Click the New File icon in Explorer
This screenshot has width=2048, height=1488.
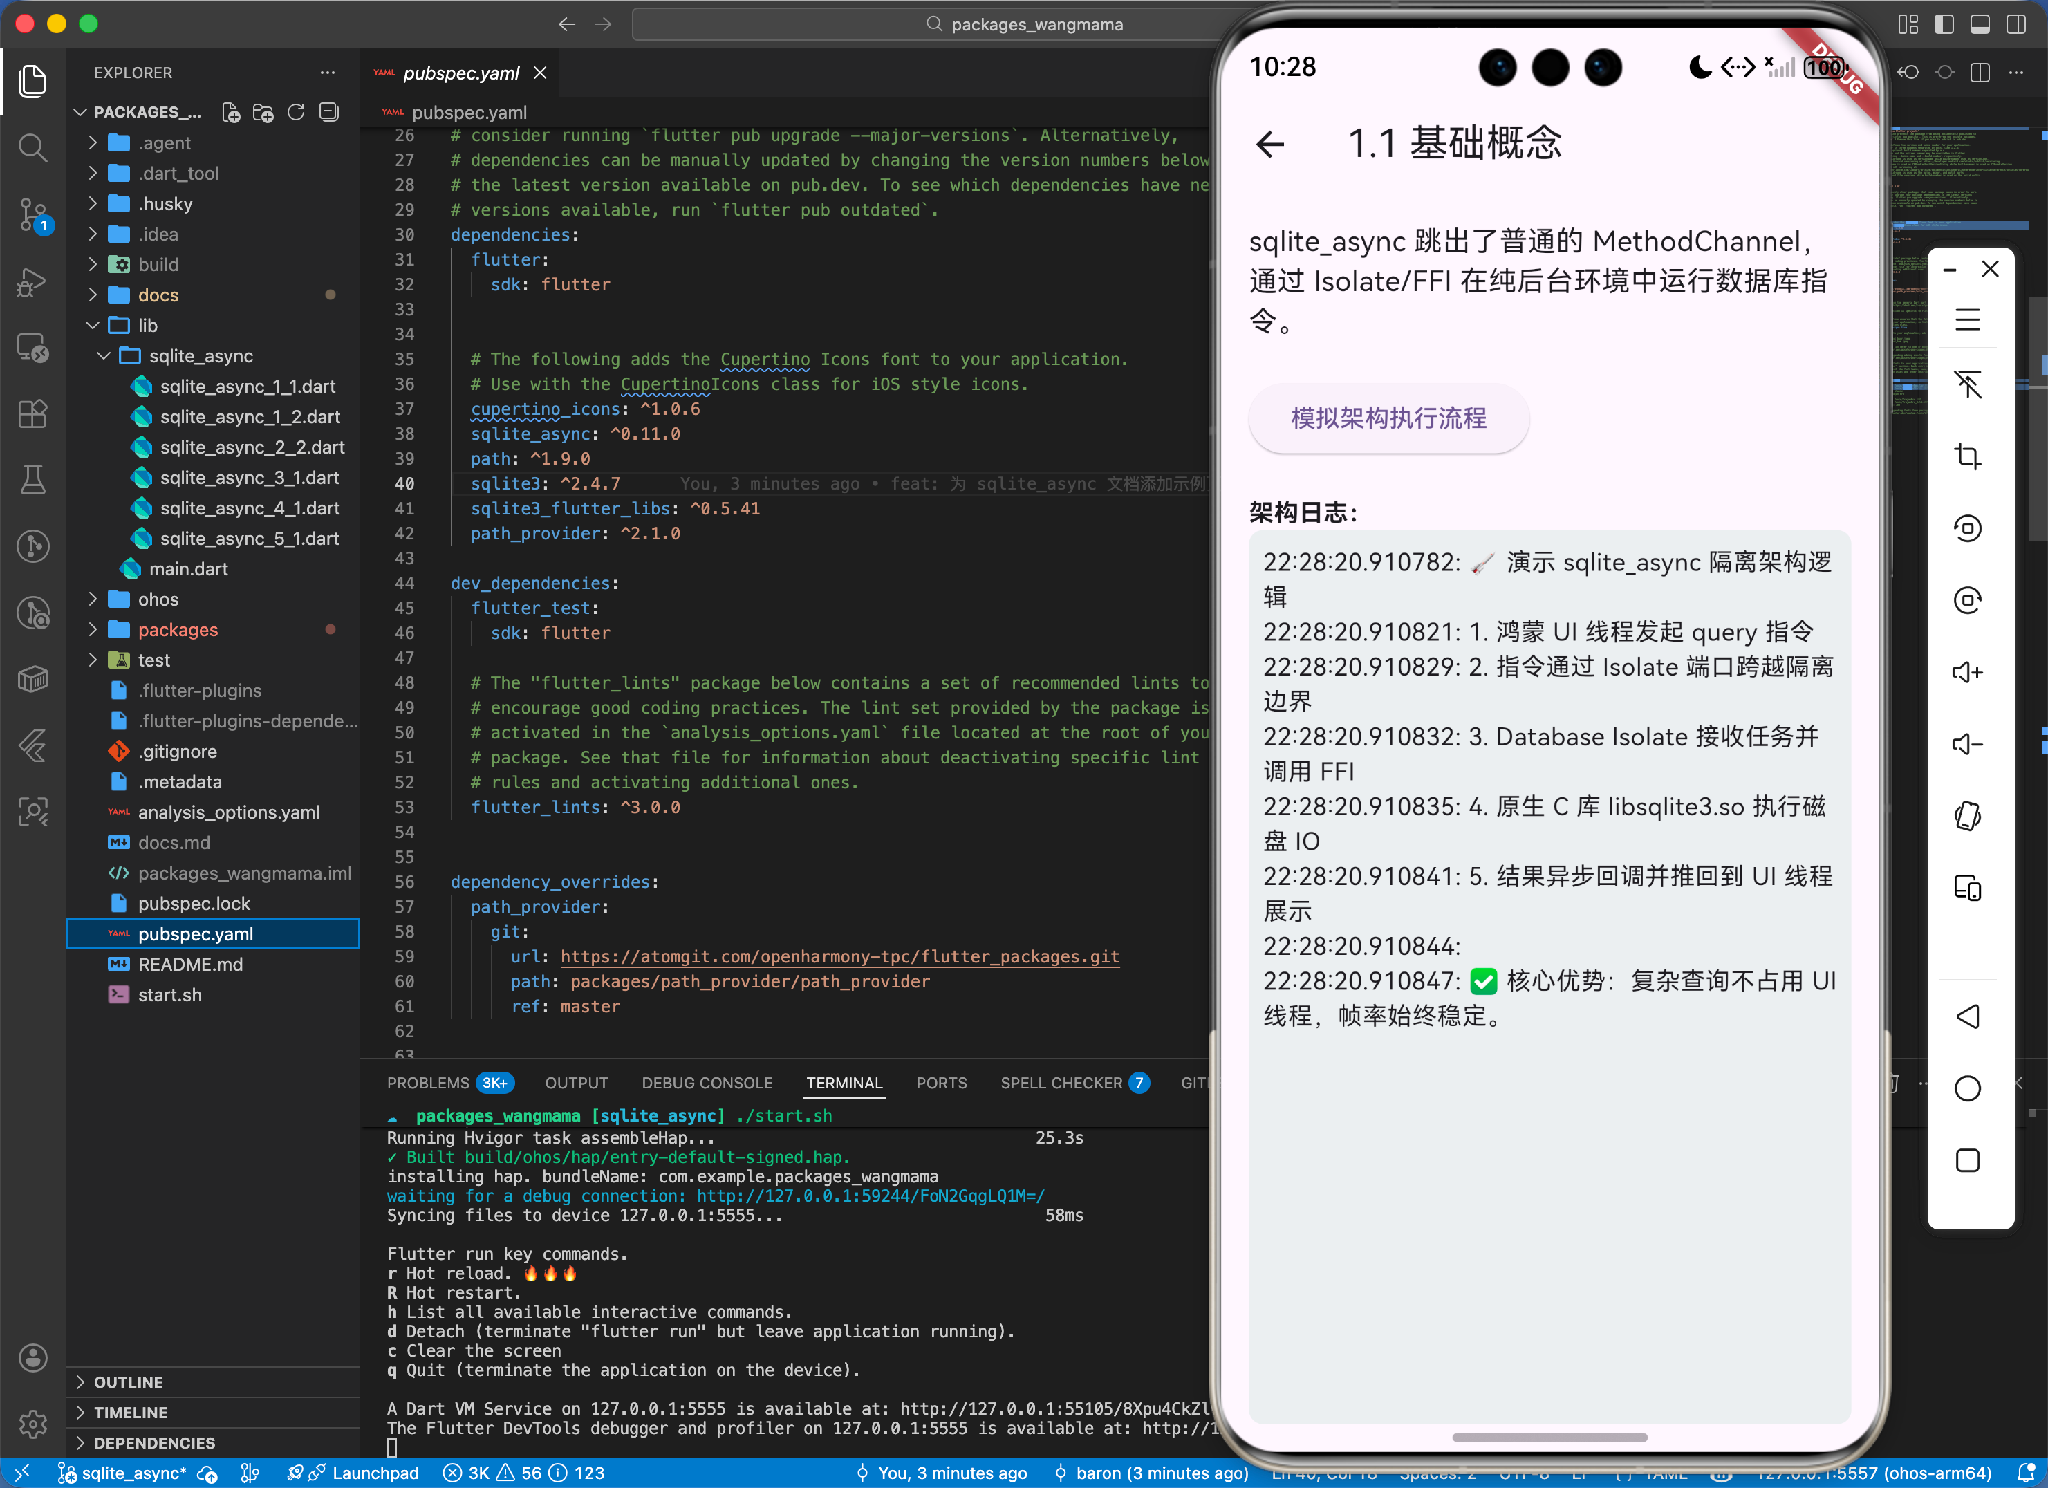coord(231,112)
